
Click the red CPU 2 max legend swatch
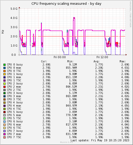[4, 87]
